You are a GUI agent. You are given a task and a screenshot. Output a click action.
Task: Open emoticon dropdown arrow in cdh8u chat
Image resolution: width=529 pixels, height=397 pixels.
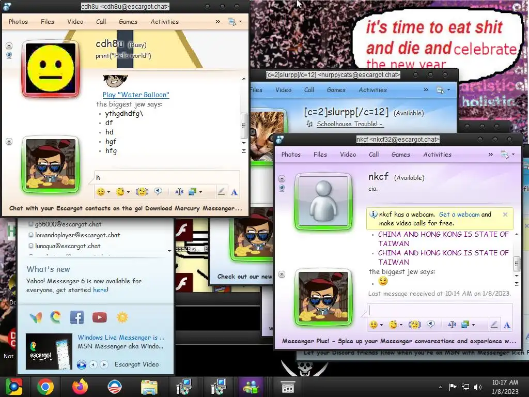coord(108,192)
